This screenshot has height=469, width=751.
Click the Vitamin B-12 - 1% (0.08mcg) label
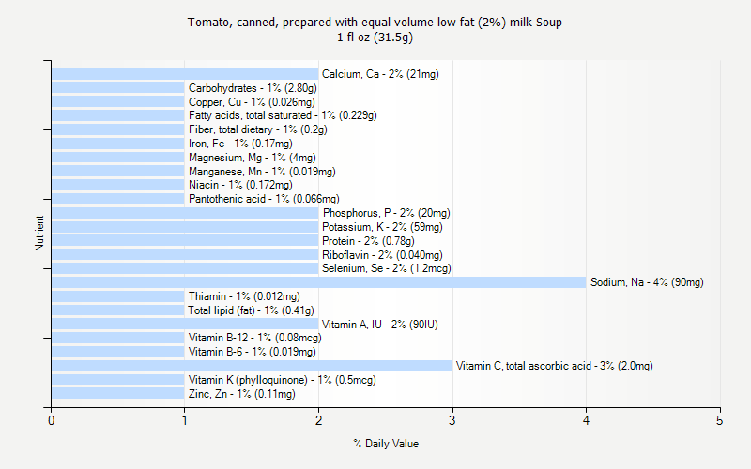click(x=254, y=338)
